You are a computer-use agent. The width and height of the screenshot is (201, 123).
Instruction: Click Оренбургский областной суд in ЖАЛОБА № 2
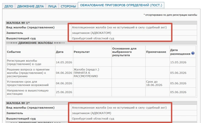pyautogui.click(x=93, y=119)
